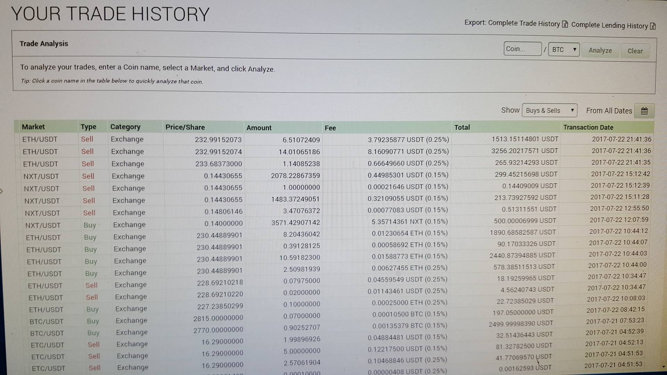Click the first ETC/USDT market link
This screenshot has width=667, height=375.
click(x=47, y=345)
